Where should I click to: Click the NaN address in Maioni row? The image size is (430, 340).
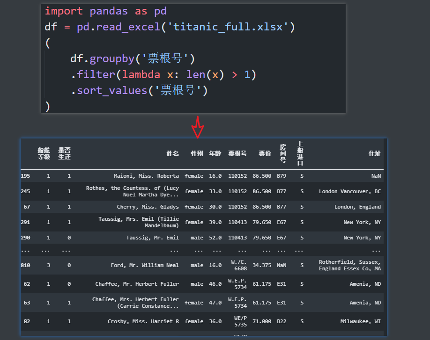click(376, 176)
